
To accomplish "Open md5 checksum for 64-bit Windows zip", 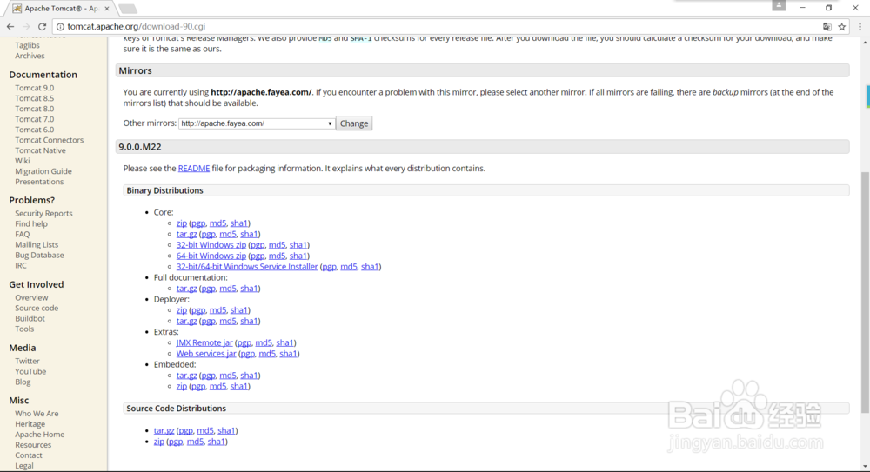I will tap(277, 256).
